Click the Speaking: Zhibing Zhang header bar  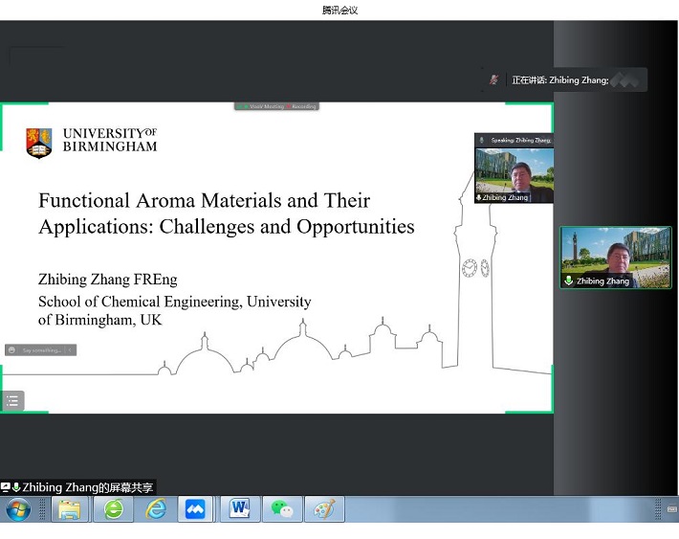pyautogui.click(x=515, y=140)
